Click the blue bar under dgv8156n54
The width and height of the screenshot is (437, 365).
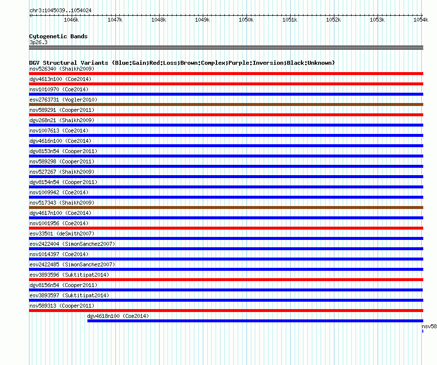(x=226, y=290)
